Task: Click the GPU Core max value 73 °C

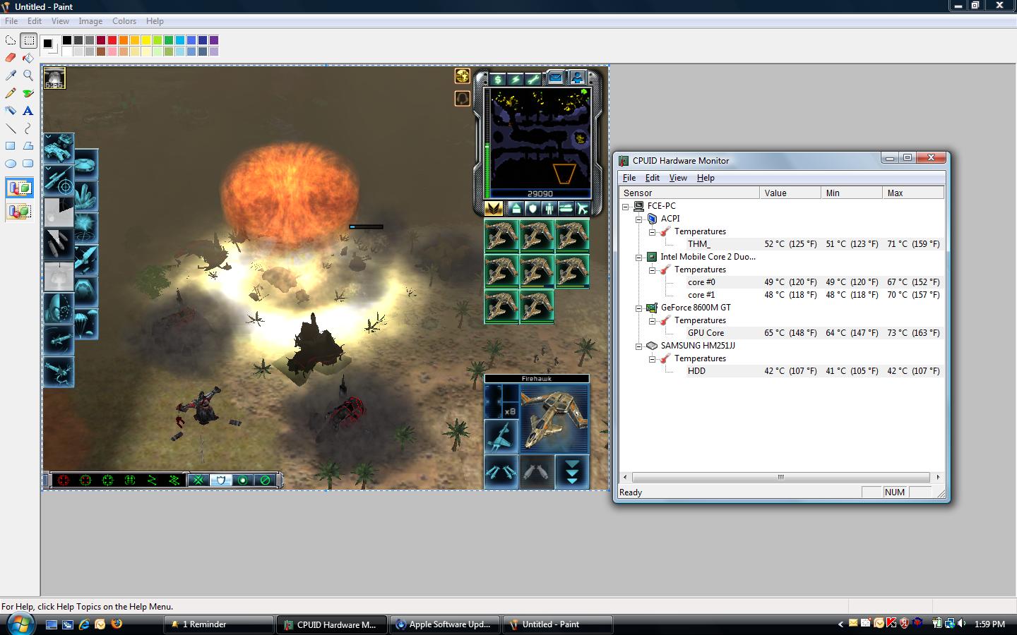Action: [913, 333]
